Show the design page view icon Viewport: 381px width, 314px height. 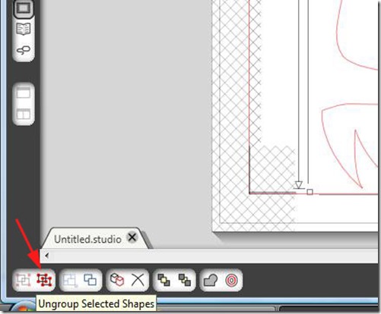point(24,8)
